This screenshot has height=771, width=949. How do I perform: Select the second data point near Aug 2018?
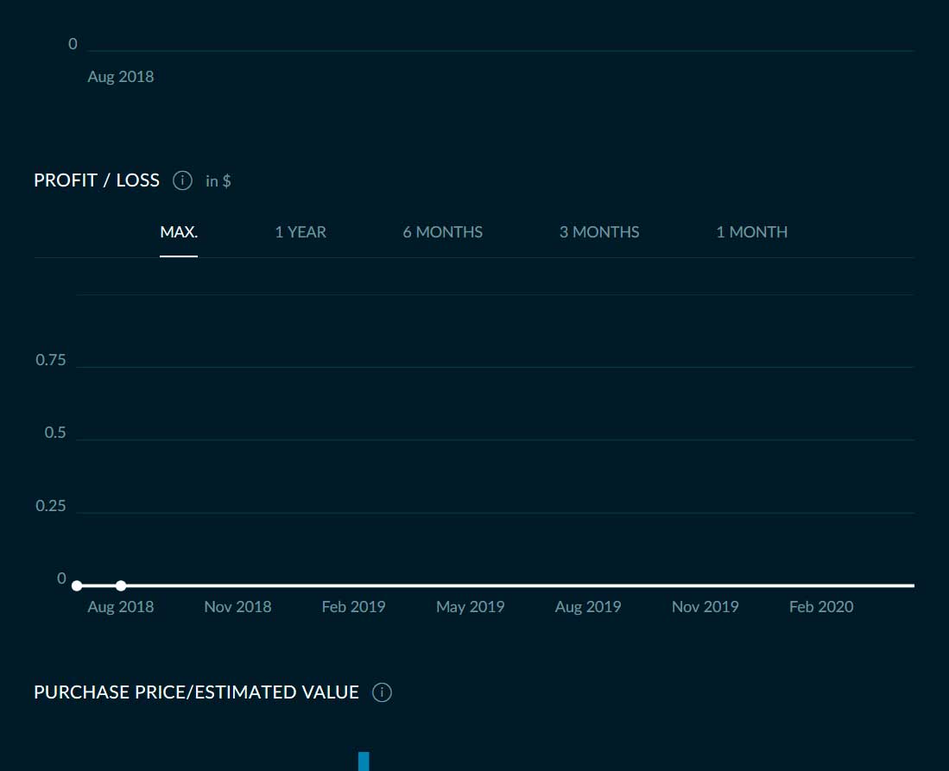(121, 585)
